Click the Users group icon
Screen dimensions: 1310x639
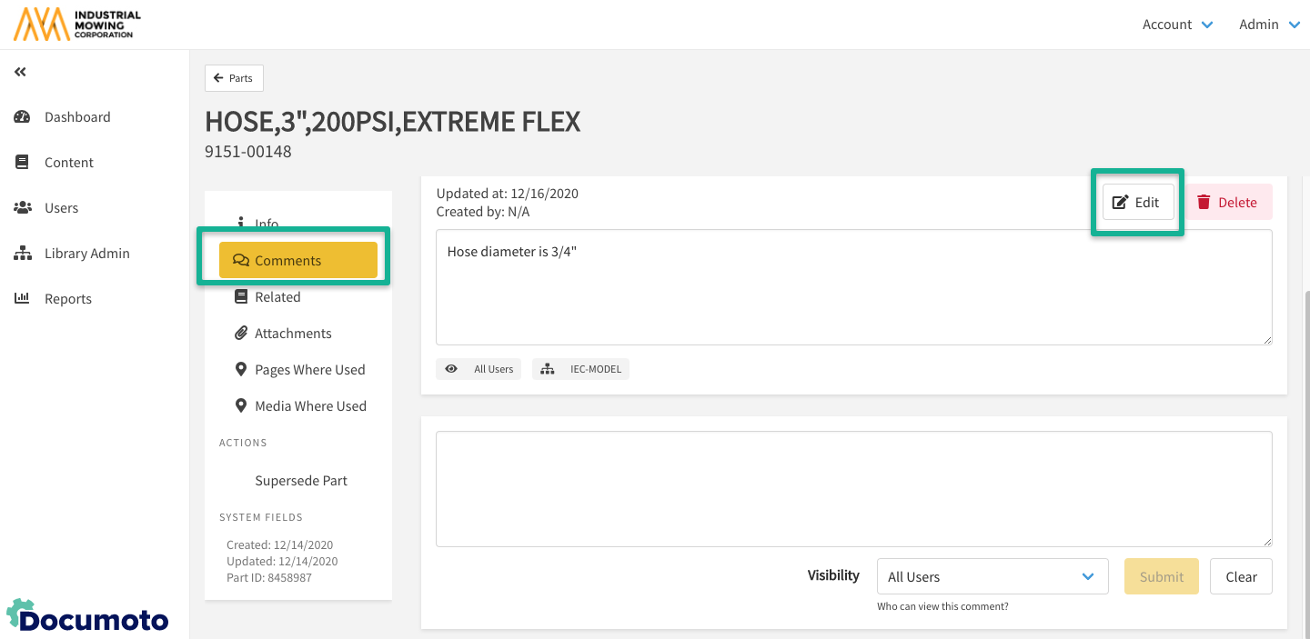[23, 208]
